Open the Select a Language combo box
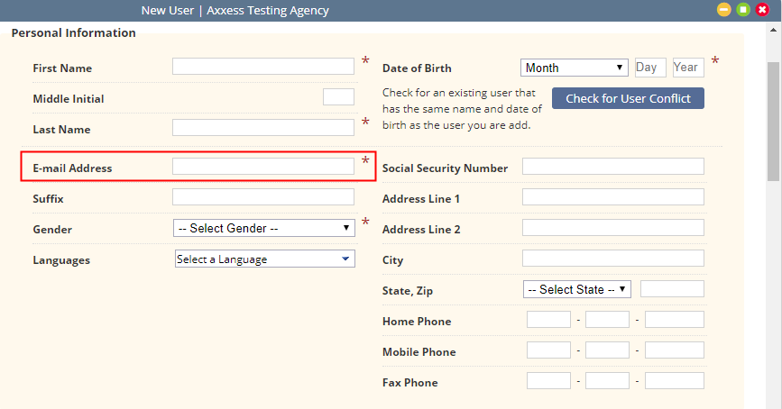 point(265,259)
